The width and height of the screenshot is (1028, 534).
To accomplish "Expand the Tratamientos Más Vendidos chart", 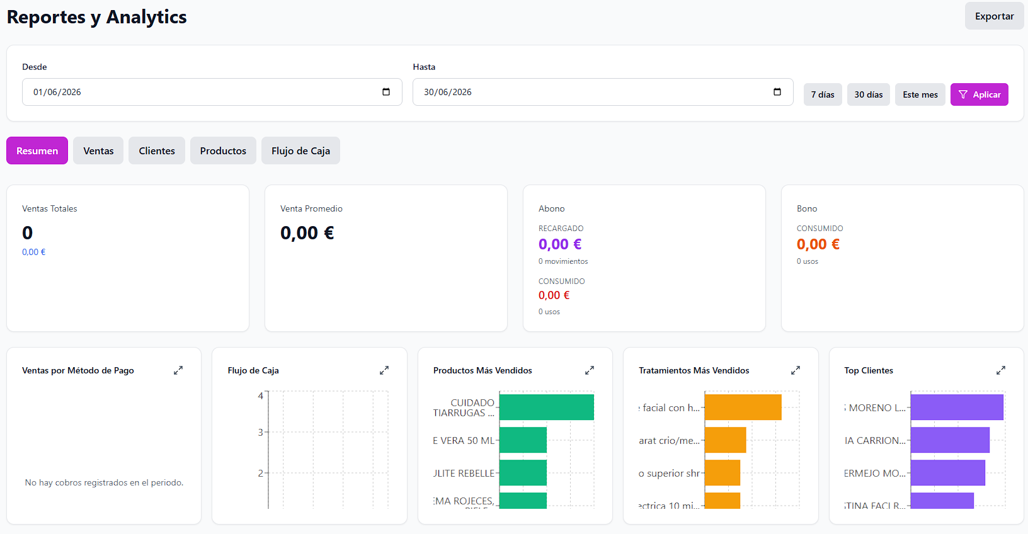I will click(x=796, y=370).
